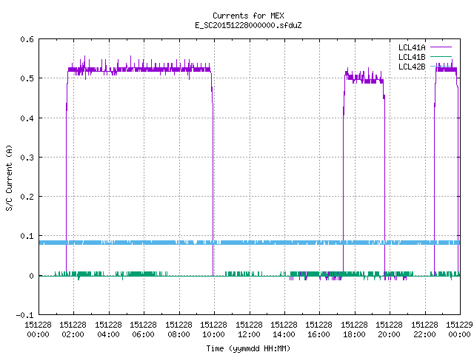Click the 0.2 y-axis tick label
Viewport: 474px width, 355px height.
coord(27,197)
